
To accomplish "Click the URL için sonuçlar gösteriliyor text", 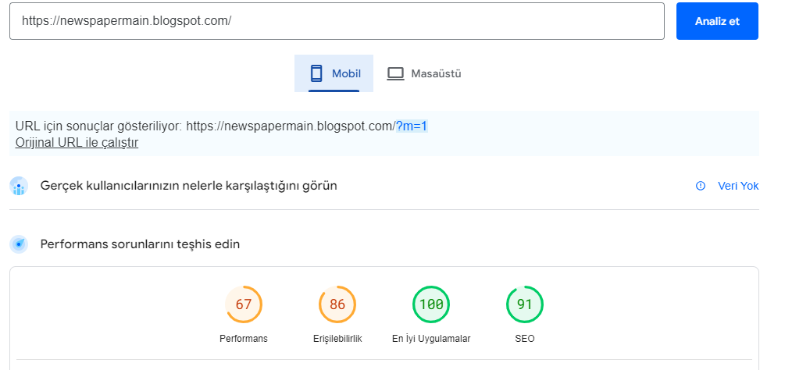I will (x=99, y=126).
